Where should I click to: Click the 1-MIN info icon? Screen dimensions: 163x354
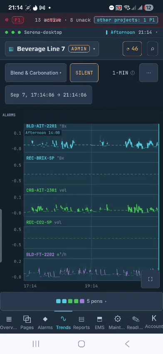click(x=133, y=73)
